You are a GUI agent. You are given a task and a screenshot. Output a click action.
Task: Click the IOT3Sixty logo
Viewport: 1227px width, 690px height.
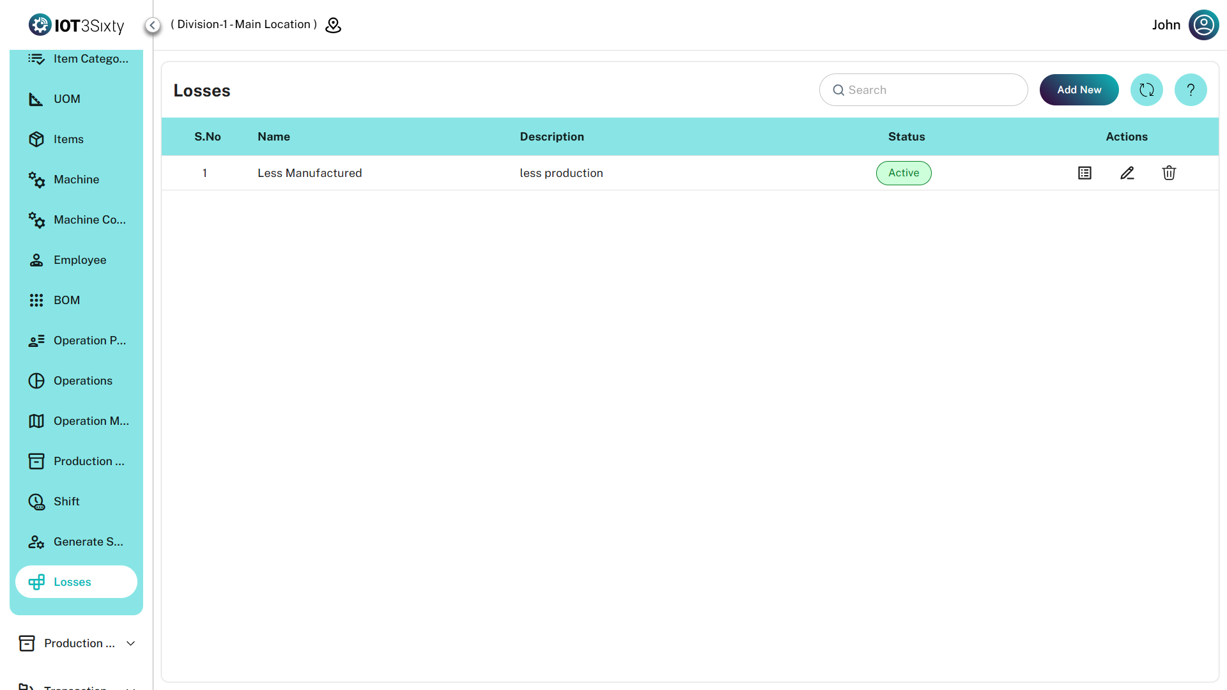(x=76, y=25)
